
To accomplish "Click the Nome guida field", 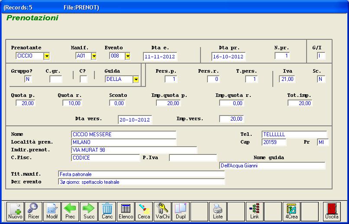I will (272, 166).
